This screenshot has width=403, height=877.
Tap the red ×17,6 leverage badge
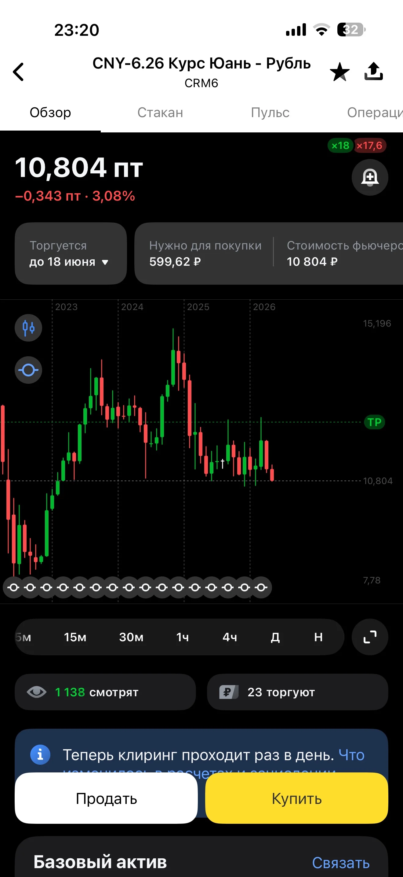coord(369,146)
